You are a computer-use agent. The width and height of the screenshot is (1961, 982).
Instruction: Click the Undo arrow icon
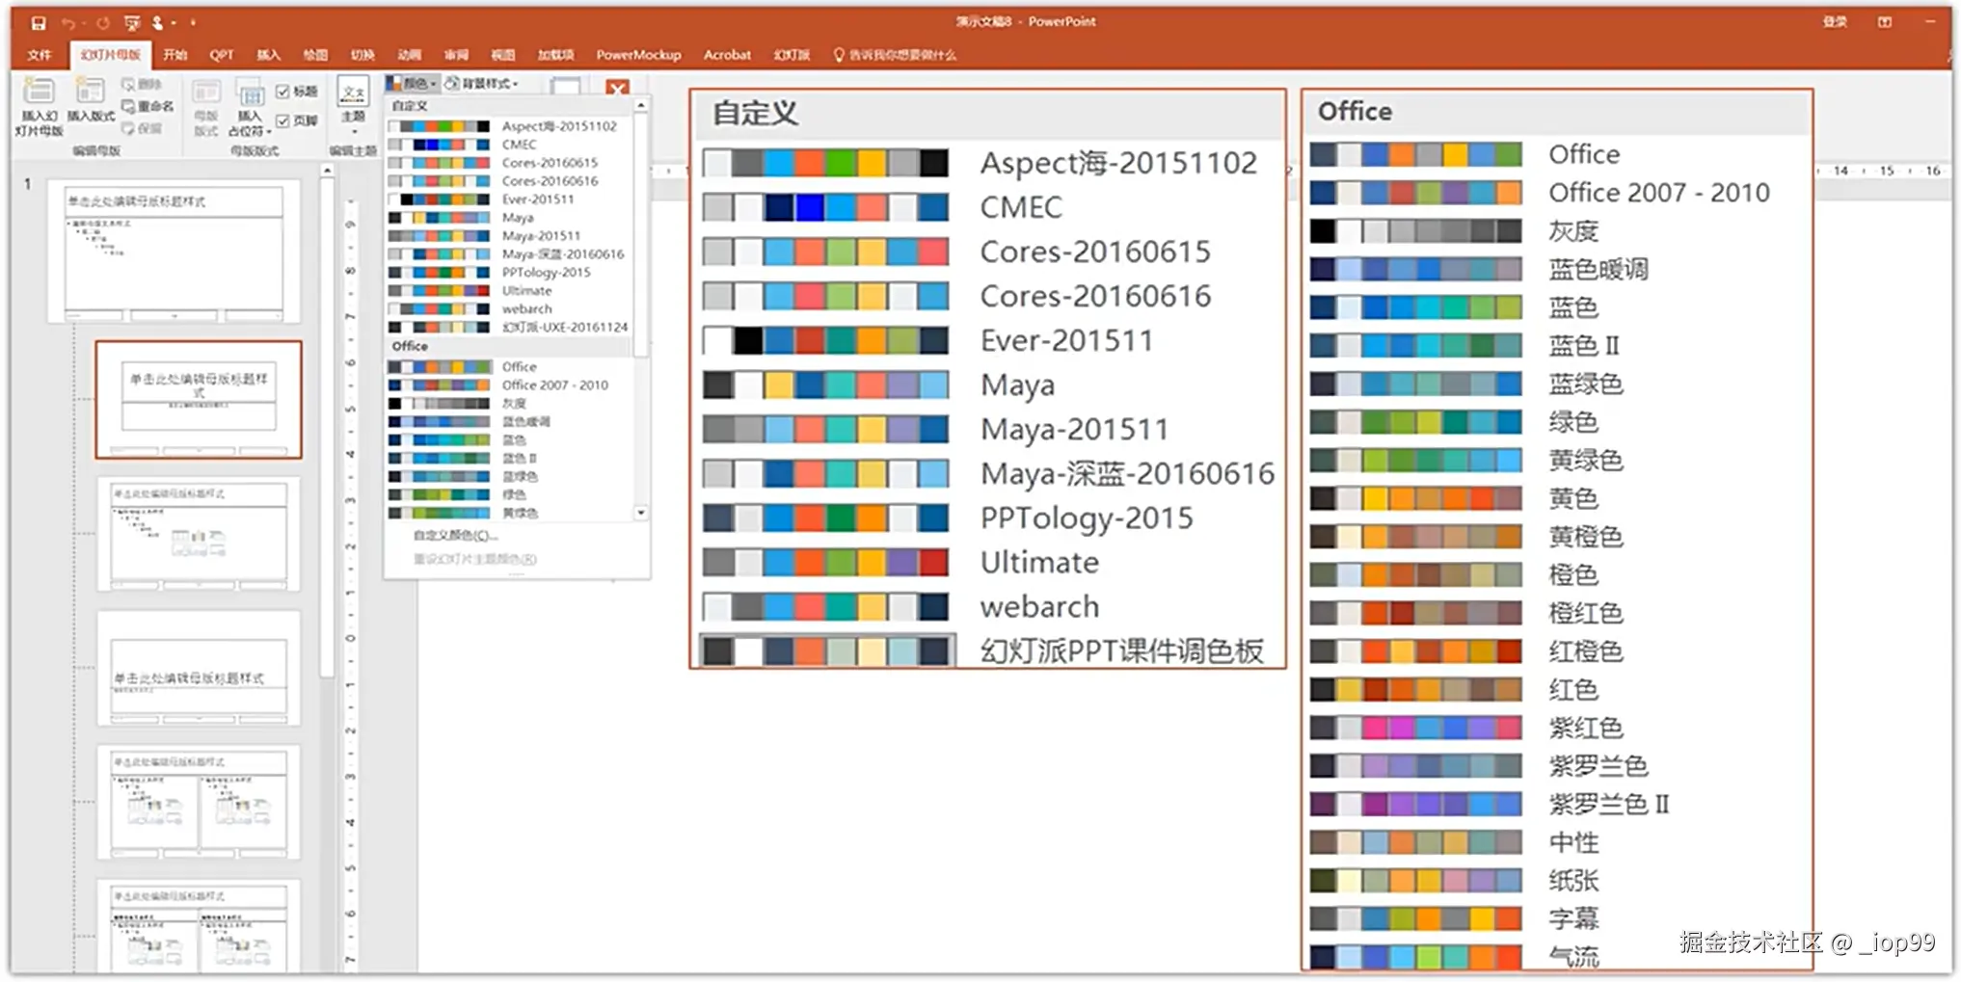[67, 22]
